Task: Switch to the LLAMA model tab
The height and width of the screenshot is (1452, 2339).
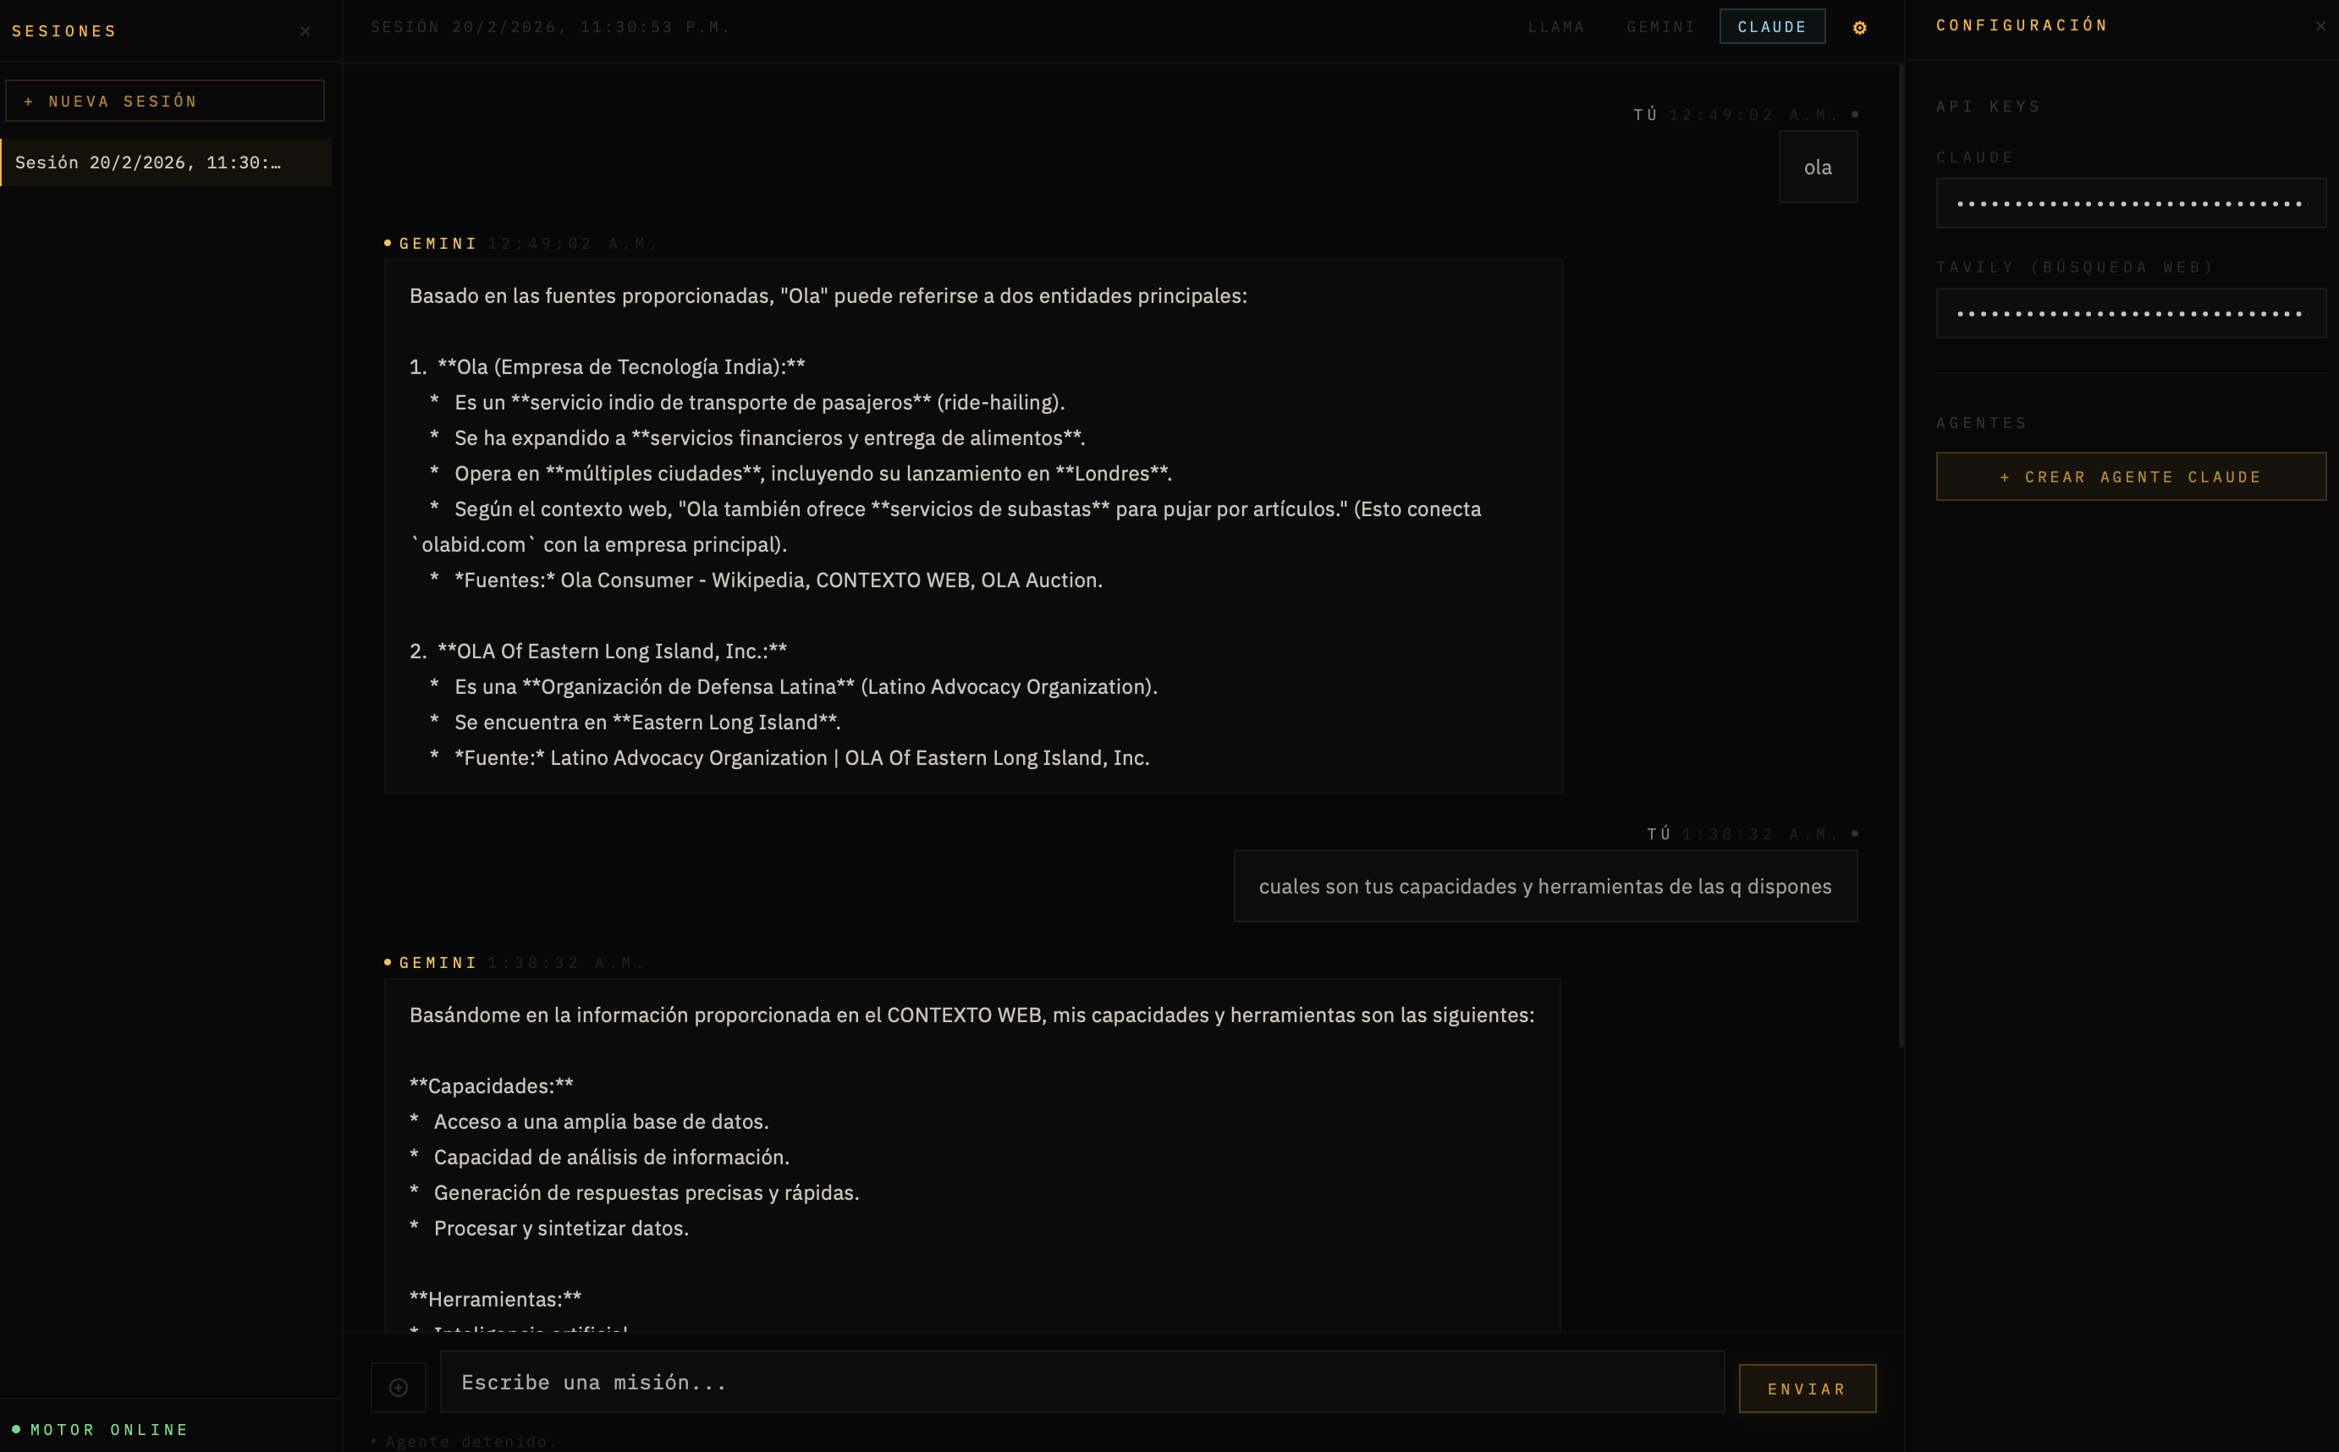Action: 1556,27
